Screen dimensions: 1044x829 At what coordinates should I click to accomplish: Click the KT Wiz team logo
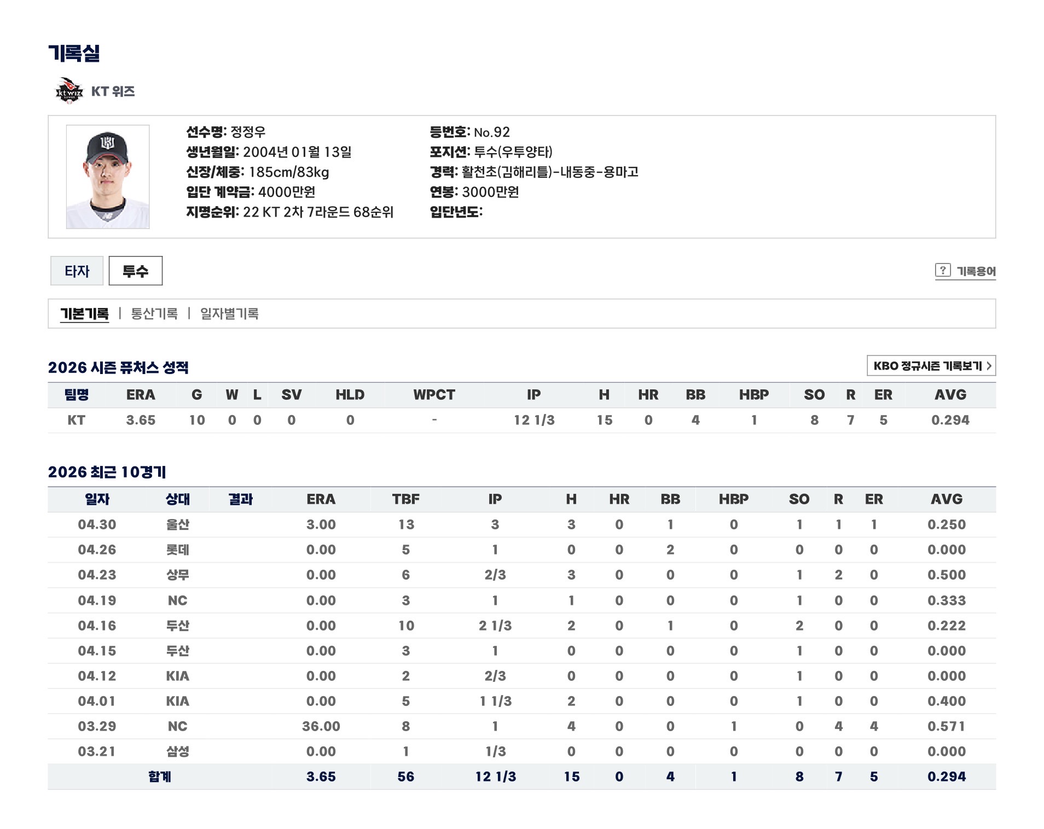(x=69, y=91)
